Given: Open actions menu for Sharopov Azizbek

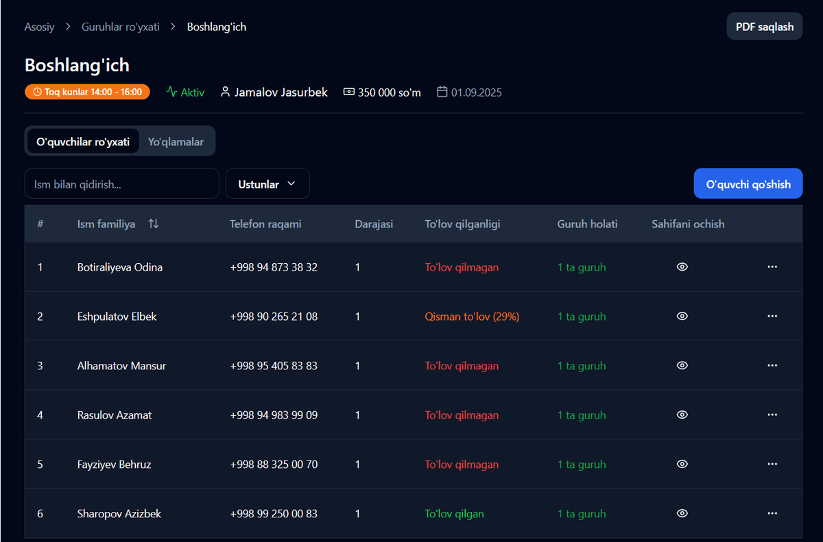Looking at the screenshot, I should point(772,514).
